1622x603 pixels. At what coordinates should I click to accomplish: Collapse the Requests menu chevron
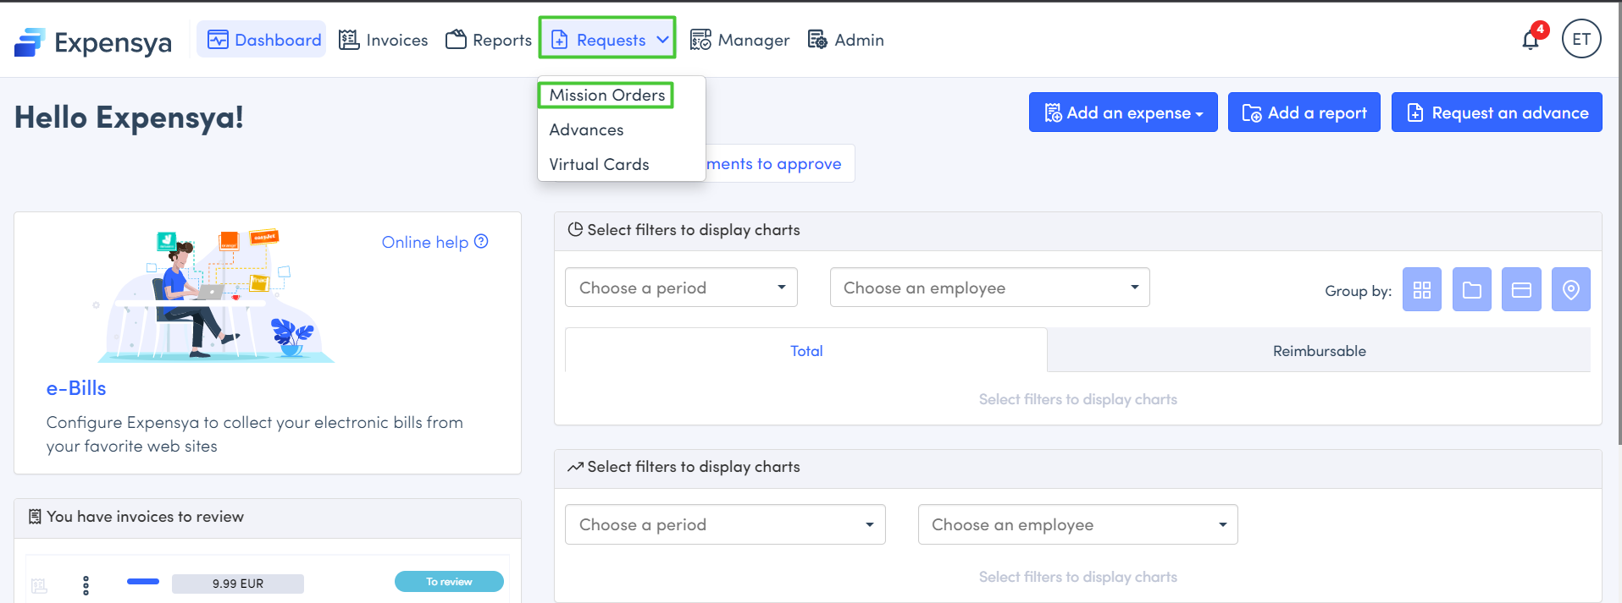tap(662, 40)
